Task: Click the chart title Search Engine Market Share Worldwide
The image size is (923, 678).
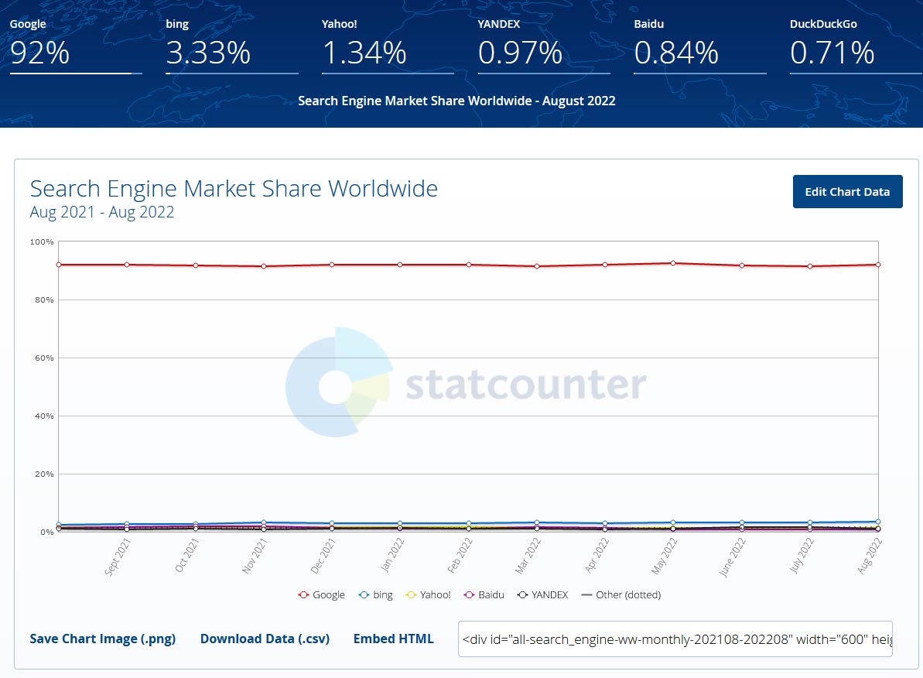Action: 234,189
